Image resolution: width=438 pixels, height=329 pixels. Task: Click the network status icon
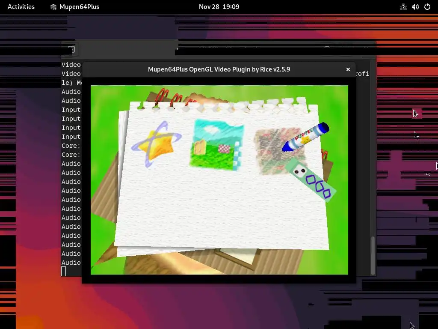[403, 7]
